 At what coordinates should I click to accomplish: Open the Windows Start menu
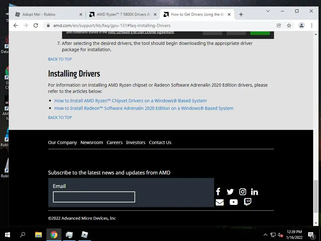[x=8, y=235]
